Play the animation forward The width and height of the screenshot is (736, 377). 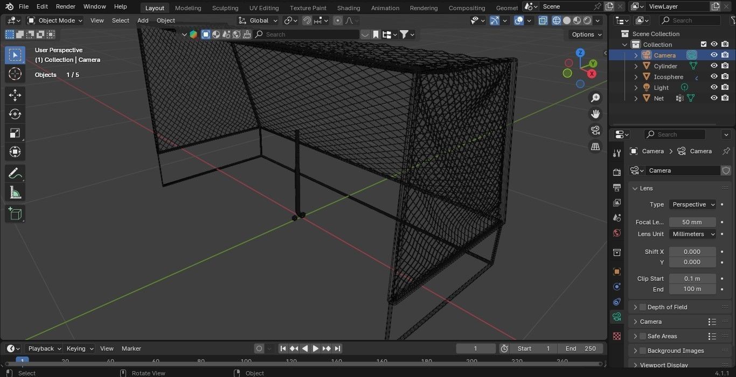point(316,348)
